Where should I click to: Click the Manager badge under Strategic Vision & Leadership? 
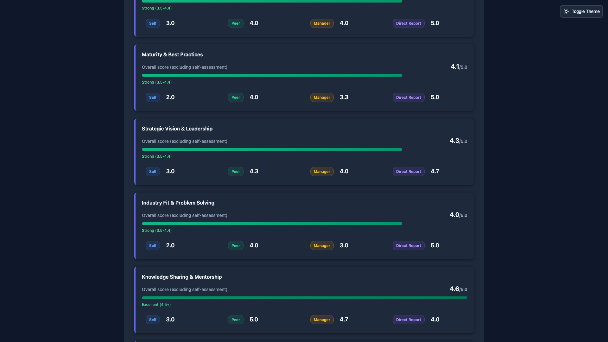(x=322, y=171)
